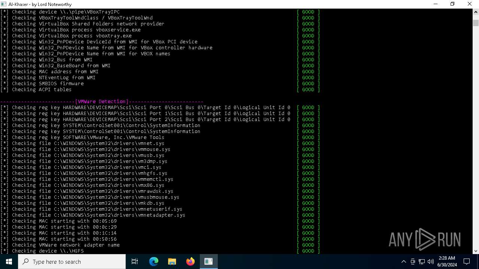The image size is (479, 269).
Task: Click the MAC starting with 00:1C:14 line
Action: (x=58, y=233)
